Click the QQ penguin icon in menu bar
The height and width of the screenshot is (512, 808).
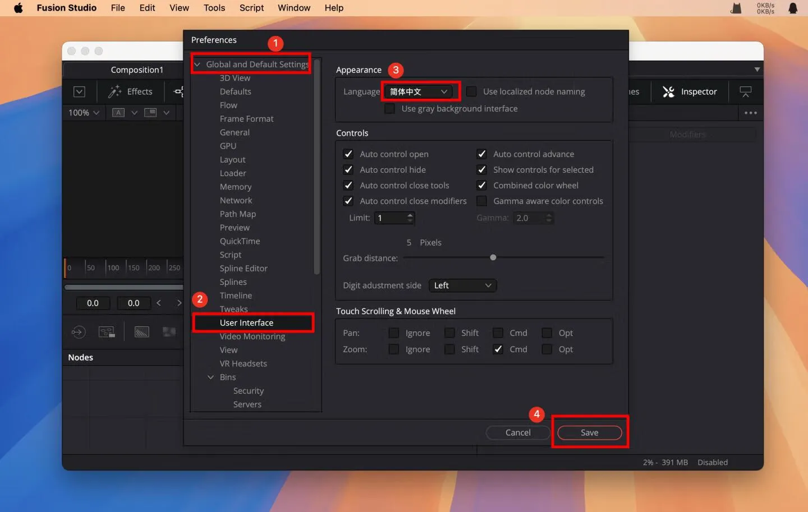coord(792,8)
